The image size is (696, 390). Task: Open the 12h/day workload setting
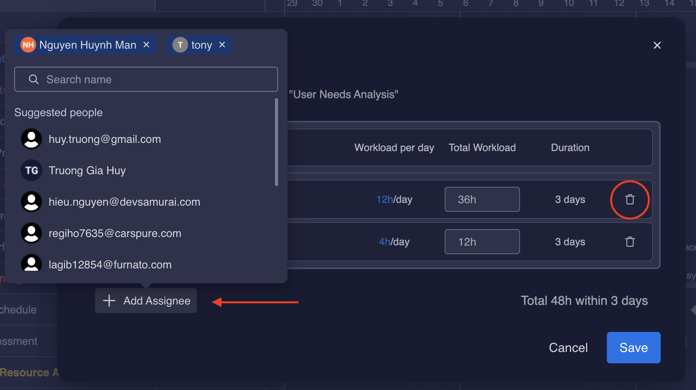tap(394, 199)
